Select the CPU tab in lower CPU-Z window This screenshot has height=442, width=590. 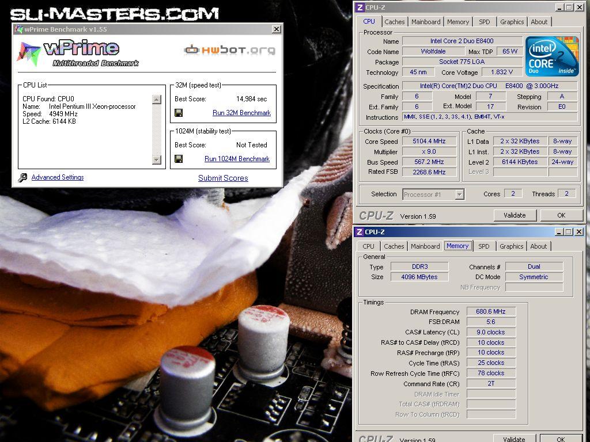[368, 246]
